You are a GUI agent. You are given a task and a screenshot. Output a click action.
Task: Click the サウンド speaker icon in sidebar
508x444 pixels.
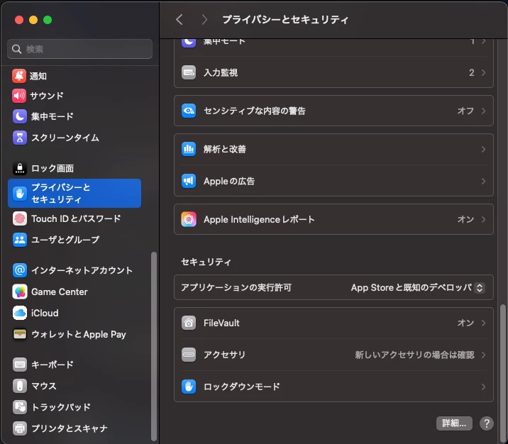[19, 96]
